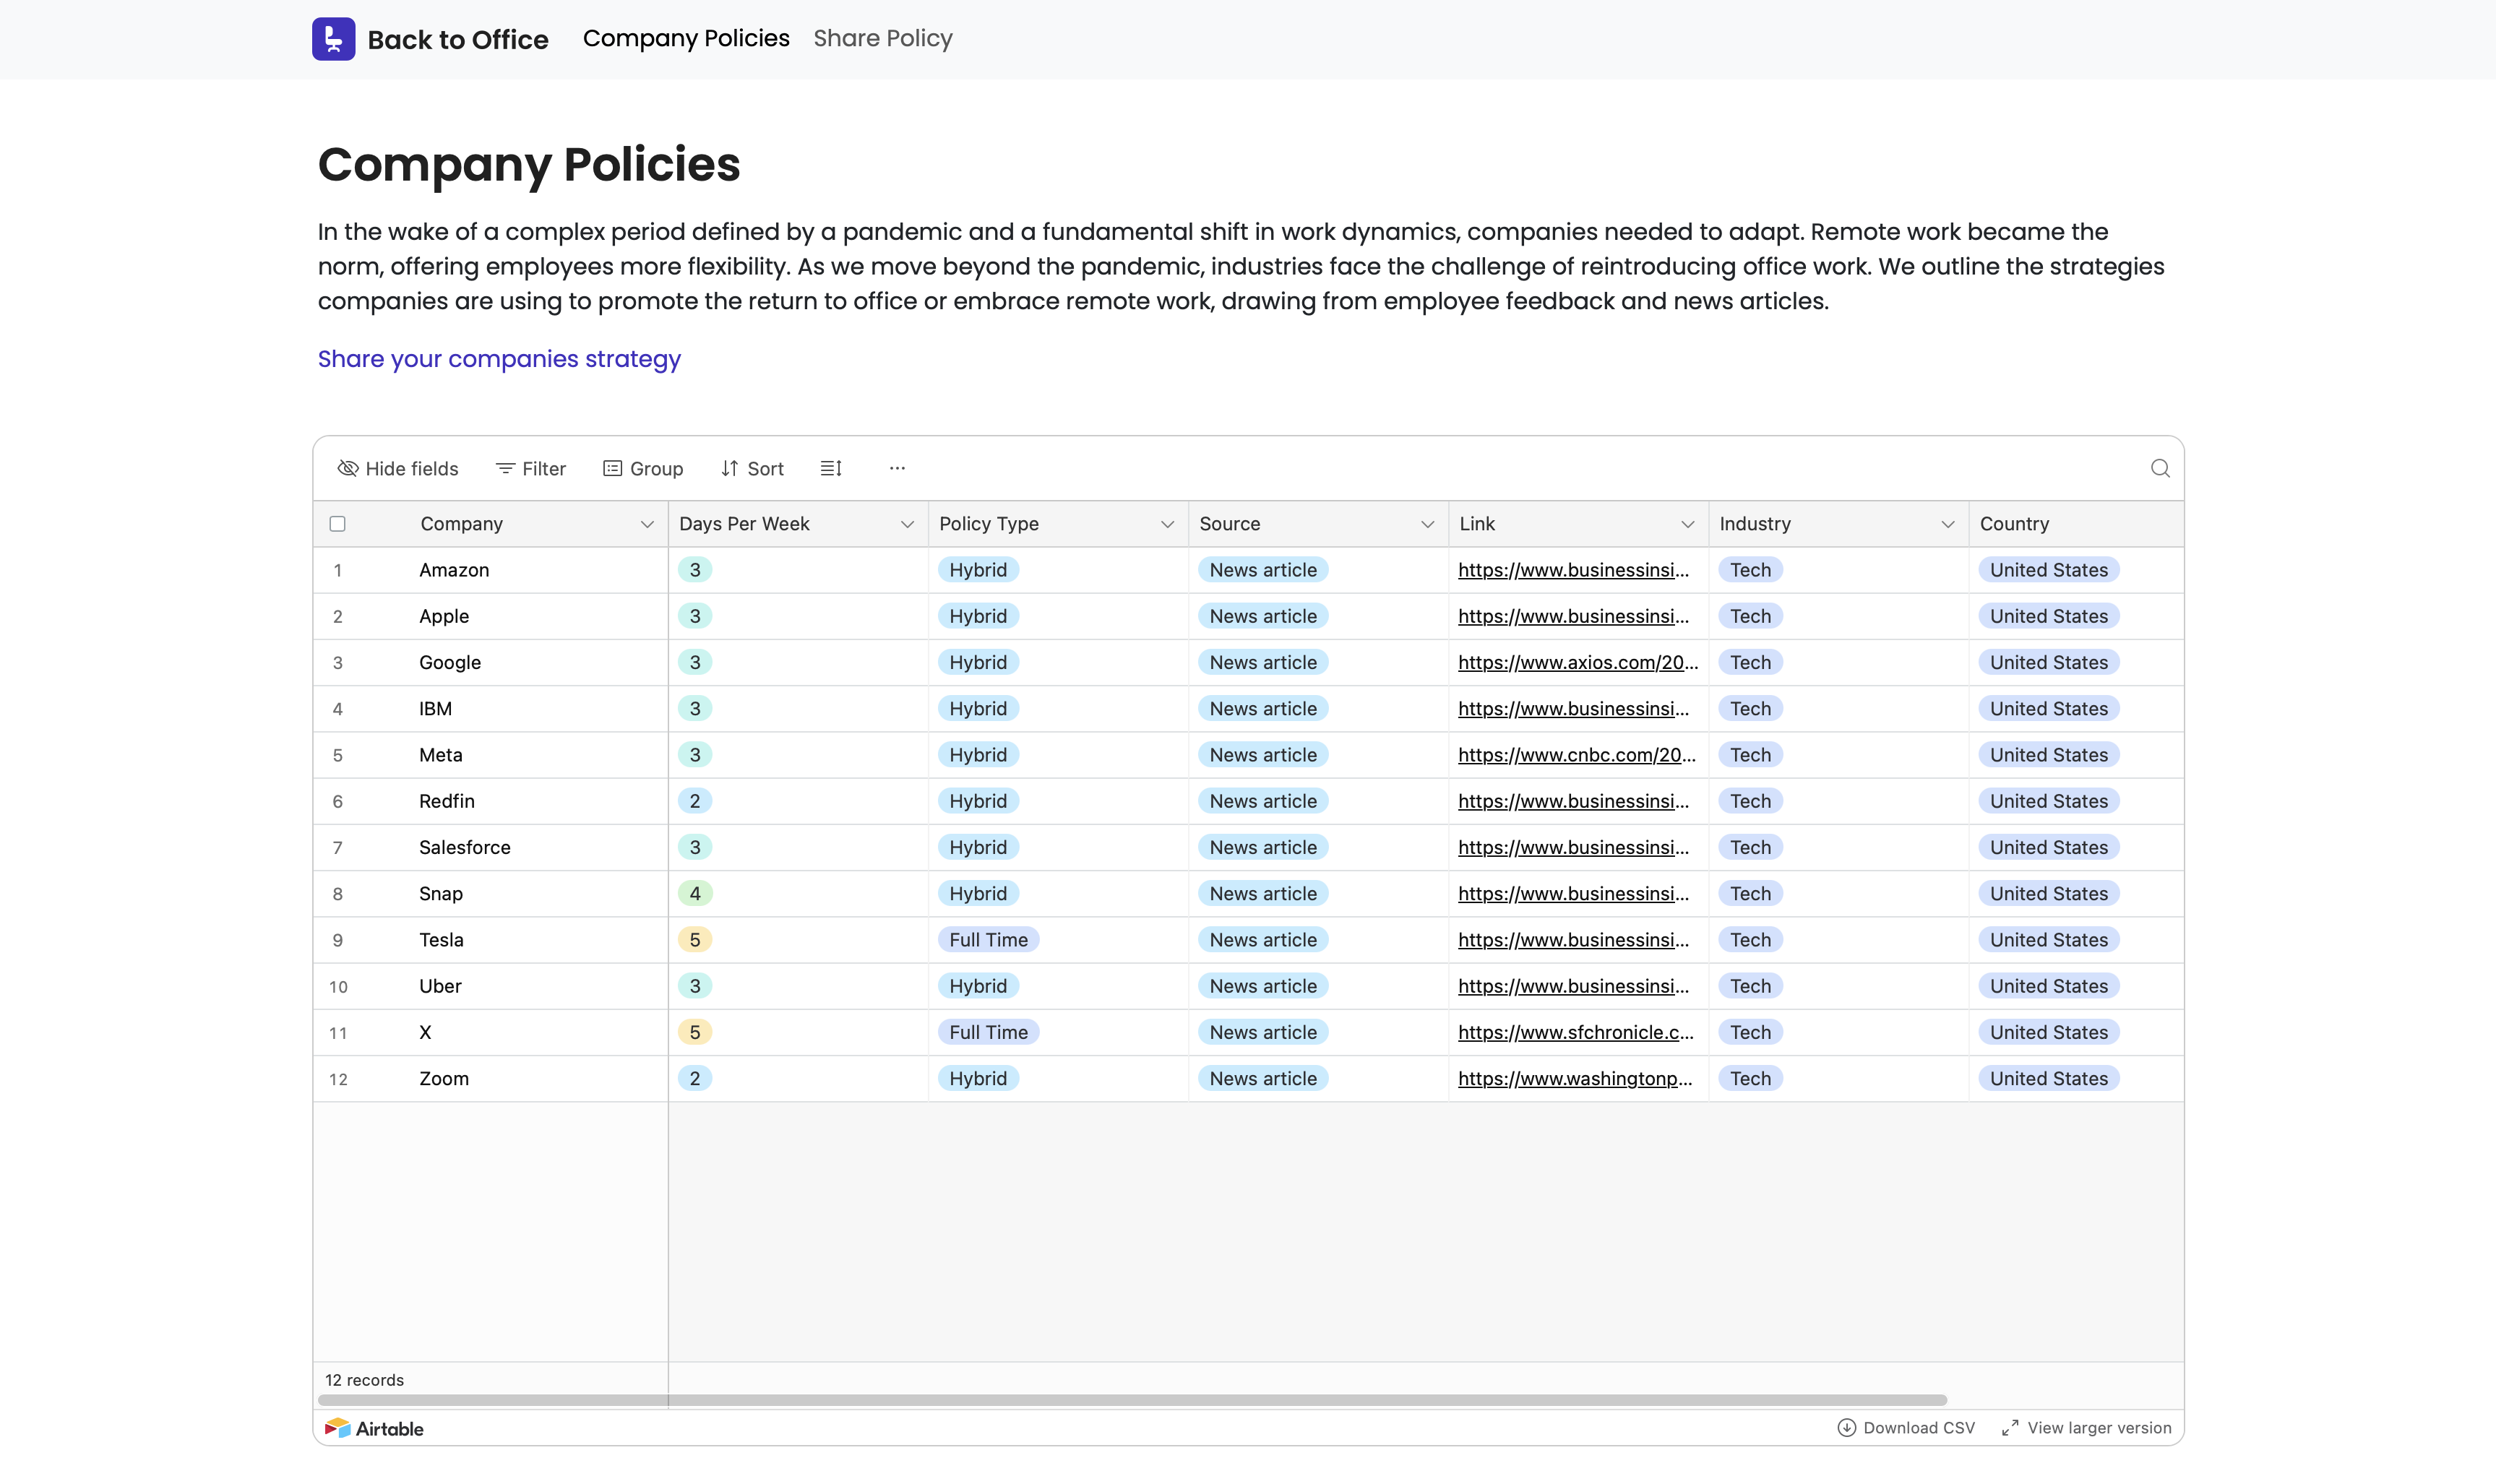Click Meta's United States country tag
2496x1484 pixels.
pos(2048,755)
